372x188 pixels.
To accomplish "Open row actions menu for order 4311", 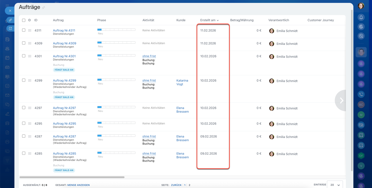I will pos(30,30).
